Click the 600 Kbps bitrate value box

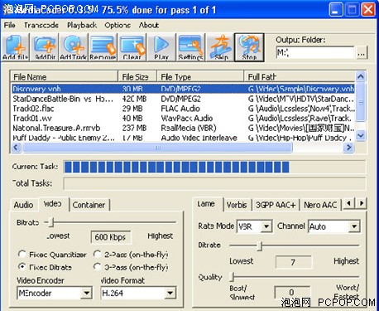pos(110,237)
